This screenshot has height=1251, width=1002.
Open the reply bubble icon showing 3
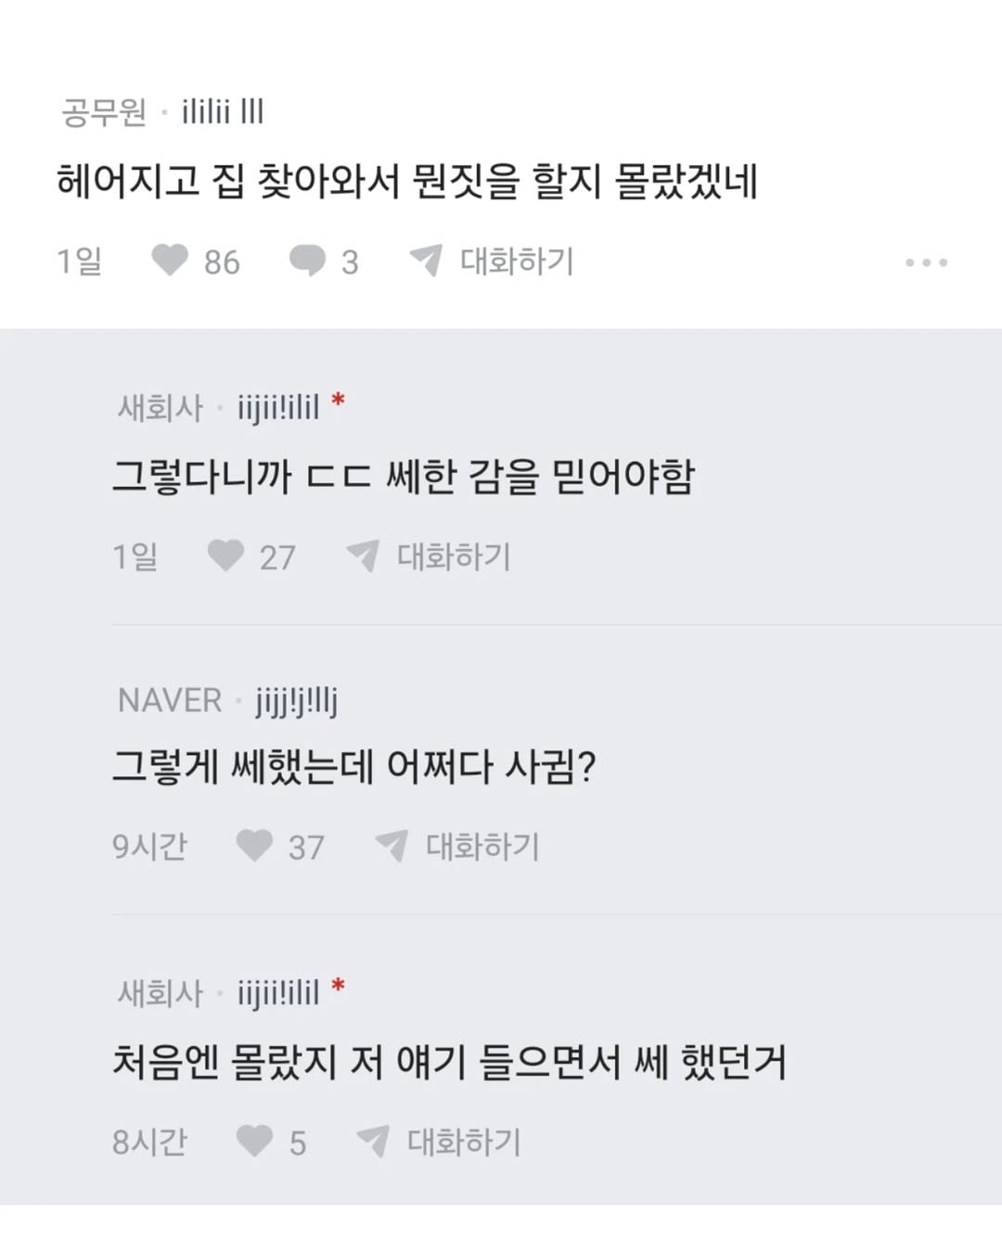[307, 262]
